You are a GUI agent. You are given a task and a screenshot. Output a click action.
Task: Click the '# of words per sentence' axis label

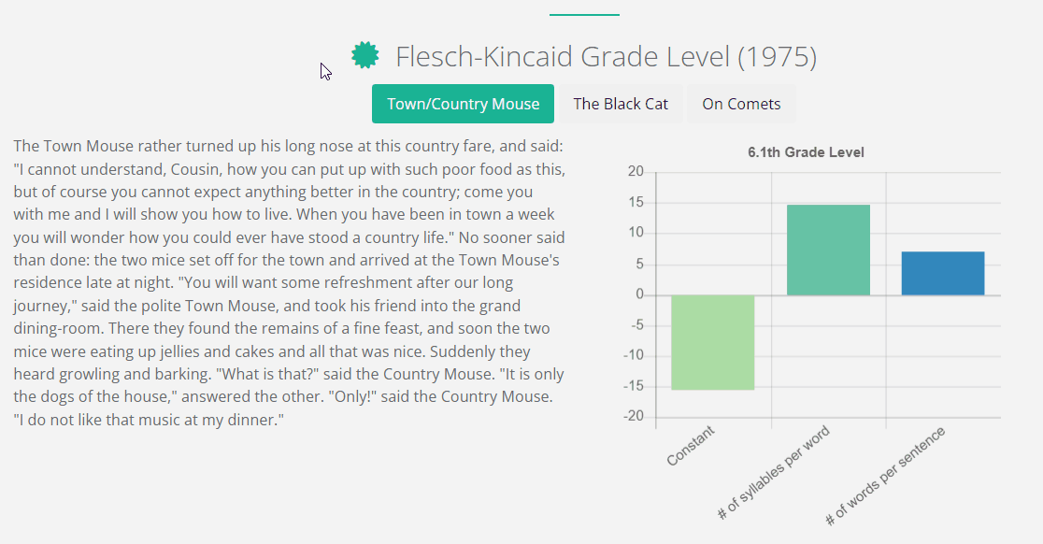[x=885, y=476]
